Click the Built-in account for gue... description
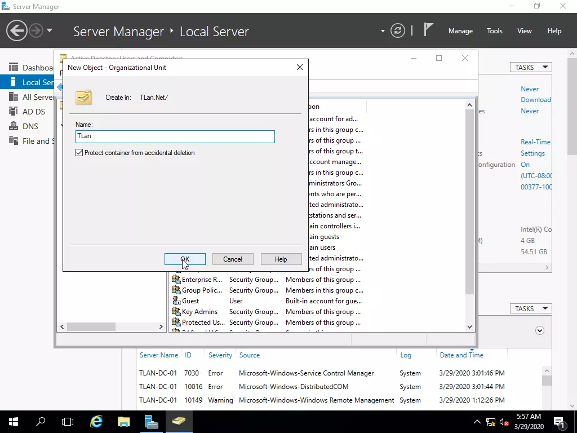Screen dimensions: 577x433 pyautogui.click(x=323, y=301)
